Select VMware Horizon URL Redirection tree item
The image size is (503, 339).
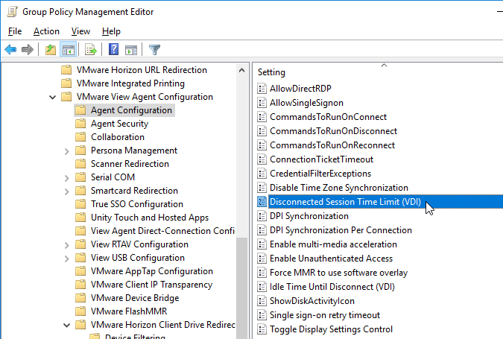pyautogui.click(x=142, y=70)
